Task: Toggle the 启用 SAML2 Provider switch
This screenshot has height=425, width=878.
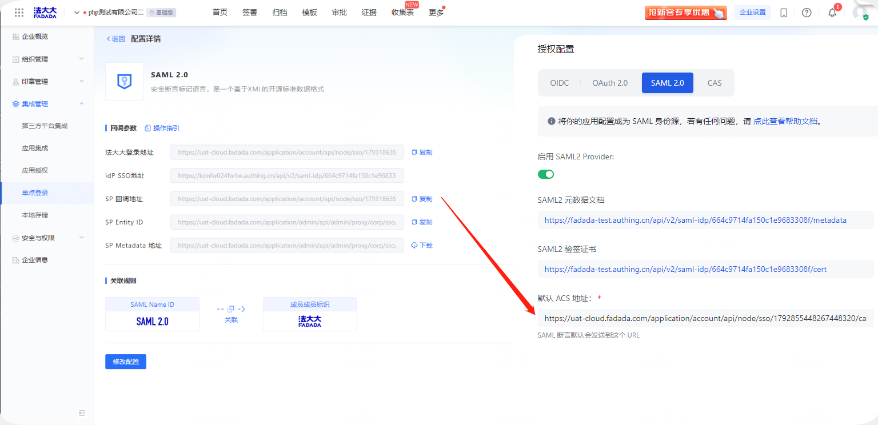Action: [x=546, y=174]
